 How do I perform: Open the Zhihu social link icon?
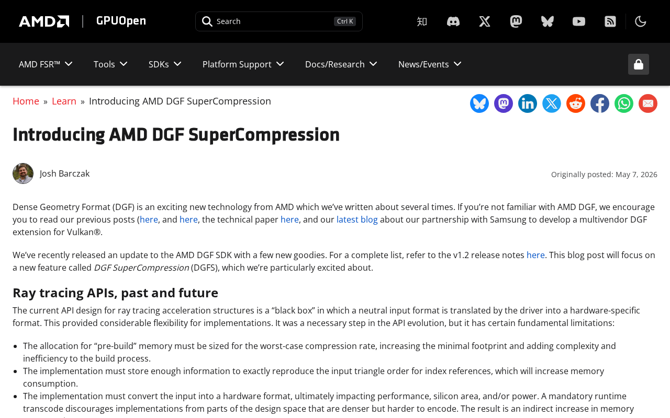(x=422, y=21)
